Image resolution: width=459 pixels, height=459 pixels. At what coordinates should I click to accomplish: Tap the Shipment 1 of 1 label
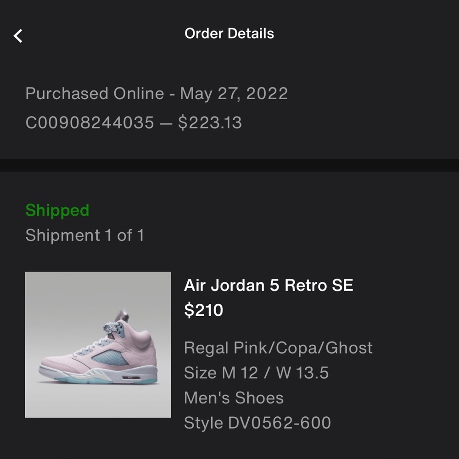coord(85,235)
